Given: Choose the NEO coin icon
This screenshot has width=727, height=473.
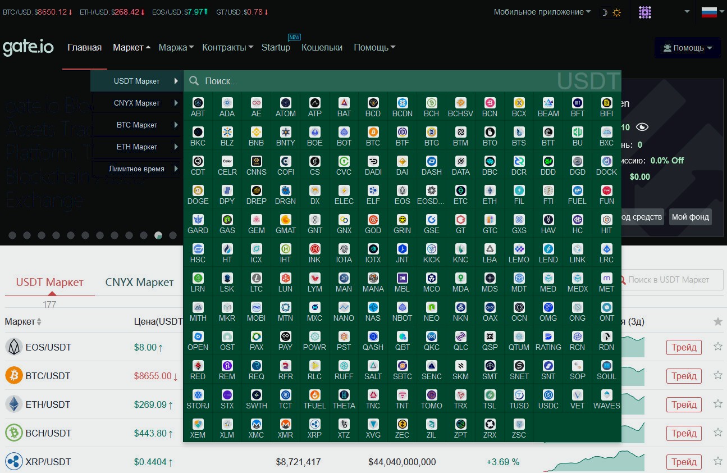Looking at the screenshot, I should click(431, 307).
